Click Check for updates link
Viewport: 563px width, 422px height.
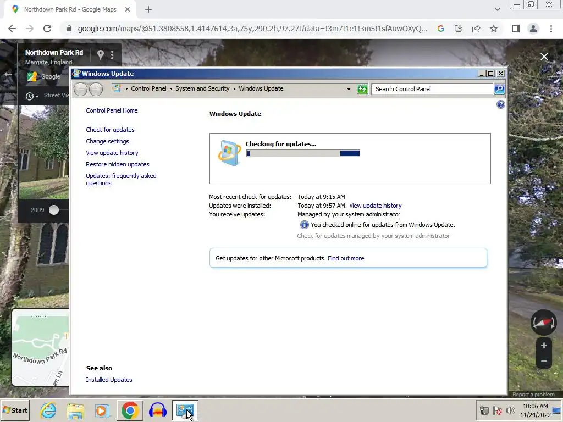[110, 130]
